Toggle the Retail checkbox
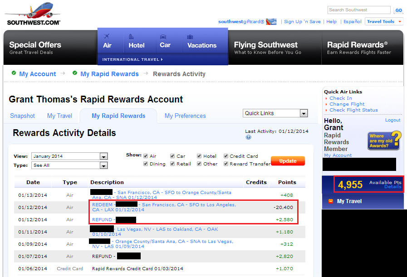 [172, 164]
